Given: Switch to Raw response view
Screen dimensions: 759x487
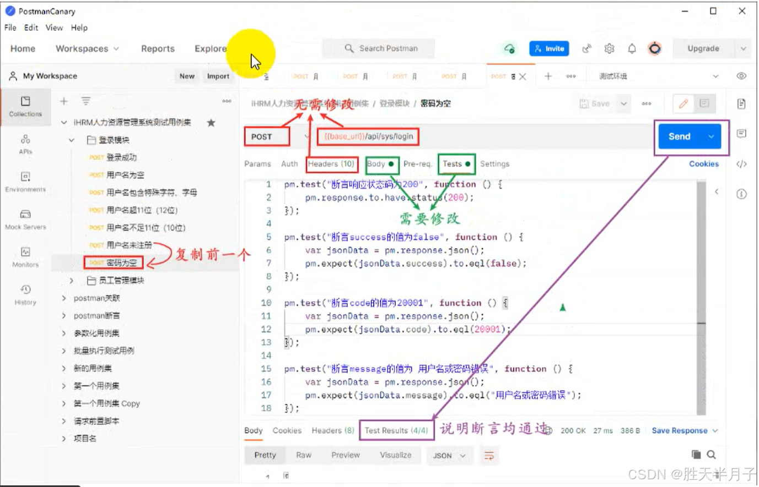Looking at the screenshot, I should point(304,455).
